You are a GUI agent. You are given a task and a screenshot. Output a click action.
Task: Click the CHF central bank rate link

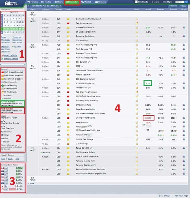point(6,189)
